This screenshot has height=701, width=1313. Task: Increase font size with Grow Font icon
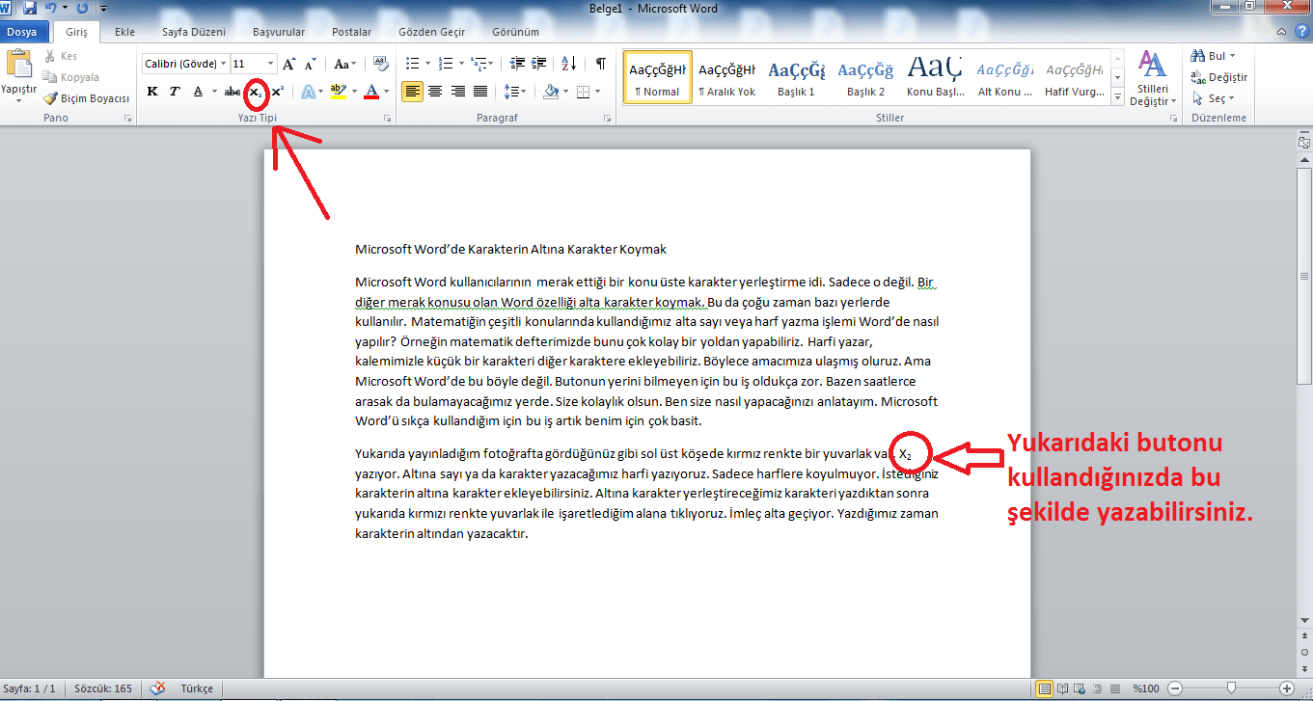pyautogui.click(x=289, y=65)
